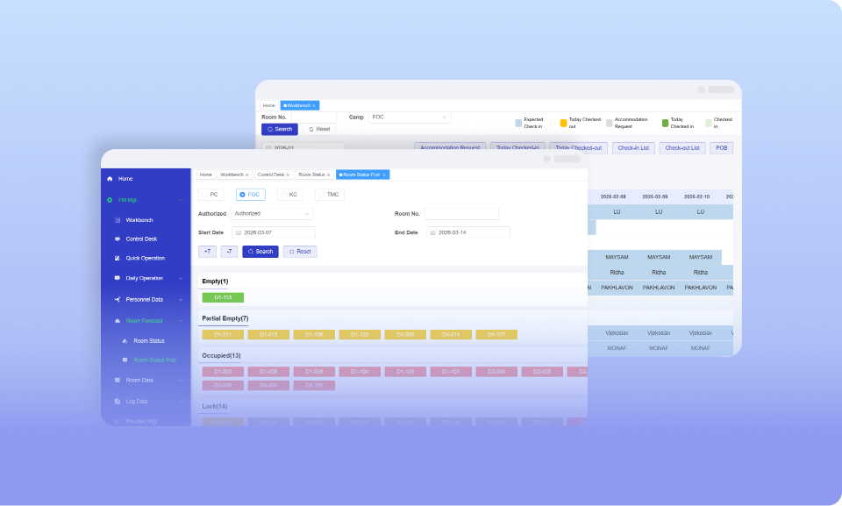Open the Camp dropdown showing FOC
Image resolution: width=842 pixels, height=506 pixels.
click(409, 117)
